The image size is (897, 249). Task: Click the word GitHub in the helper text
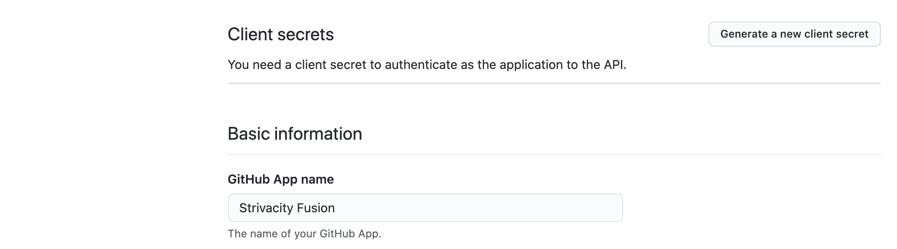point(337,234)
